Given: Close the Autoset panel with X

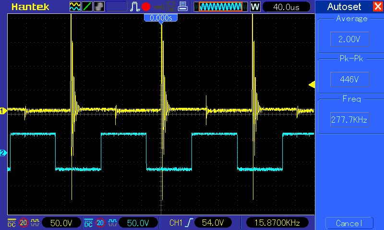Looking at the screenshot, I should (377, 7).
